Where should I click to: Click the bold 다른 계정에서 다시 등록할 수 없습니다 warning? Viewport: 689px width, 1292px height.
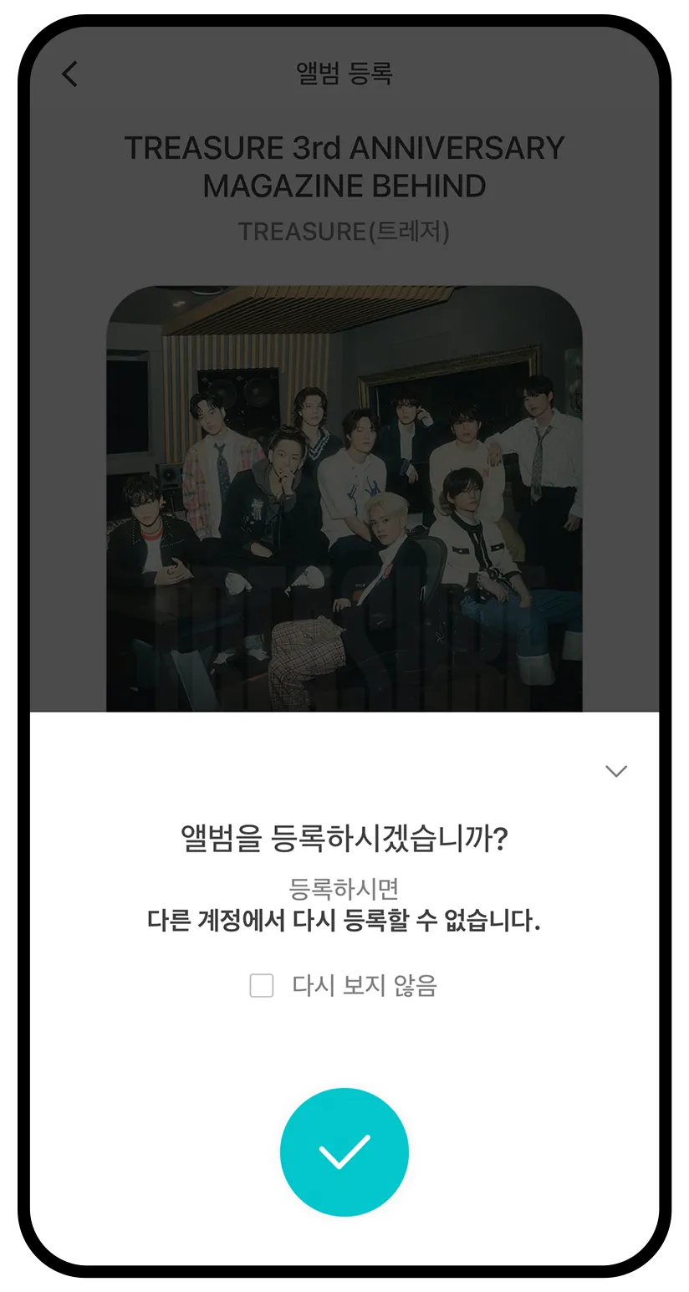344,922
